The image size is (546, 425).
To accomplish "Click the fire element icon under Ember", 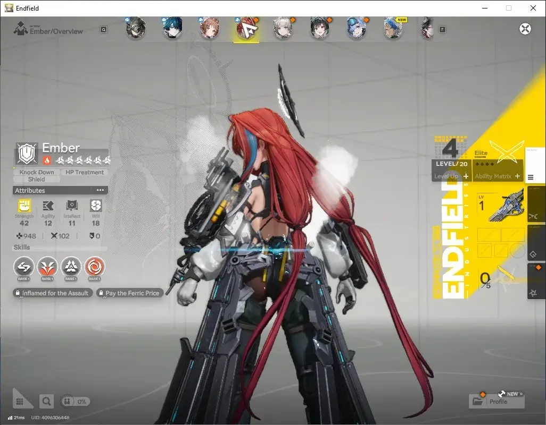I will [47, 160].
